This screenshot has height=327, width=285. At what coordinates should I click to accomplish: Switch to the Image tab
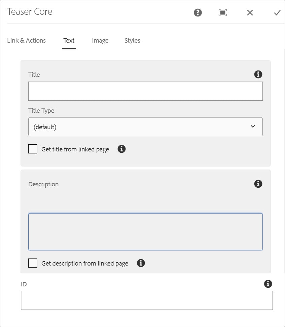point(100,41)
